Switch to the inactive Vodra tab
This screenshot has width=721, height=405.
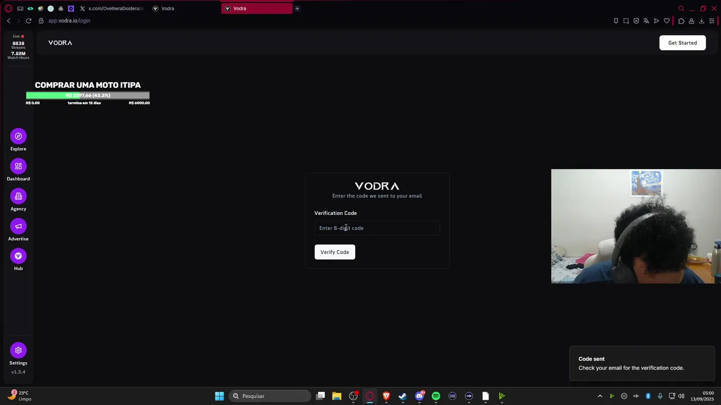[183, 8]
